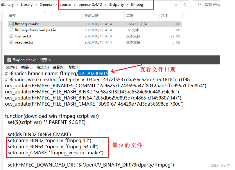The width and height of the screenshot is (235, 170).
Task: Click the ffmpeg.cmake - 记事本 title bar
Action: [112, 60]
